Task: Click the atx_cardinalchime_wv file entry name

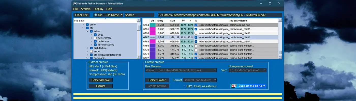Action: click(x=225, y=25)
